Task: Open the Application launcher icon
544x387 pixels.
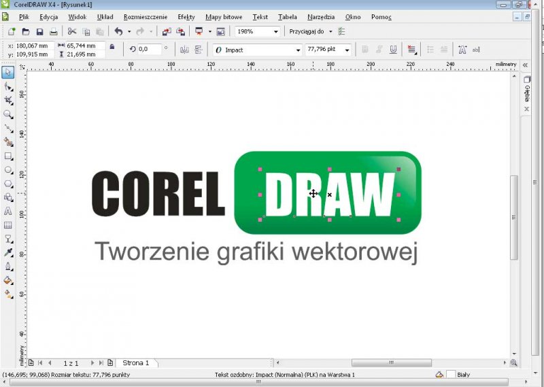Action: point(199,31)
